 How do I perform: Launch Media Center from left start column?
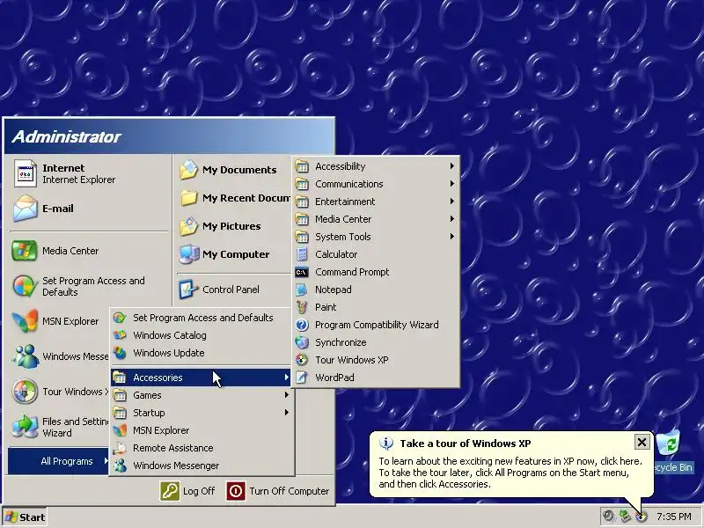[88, 251]
